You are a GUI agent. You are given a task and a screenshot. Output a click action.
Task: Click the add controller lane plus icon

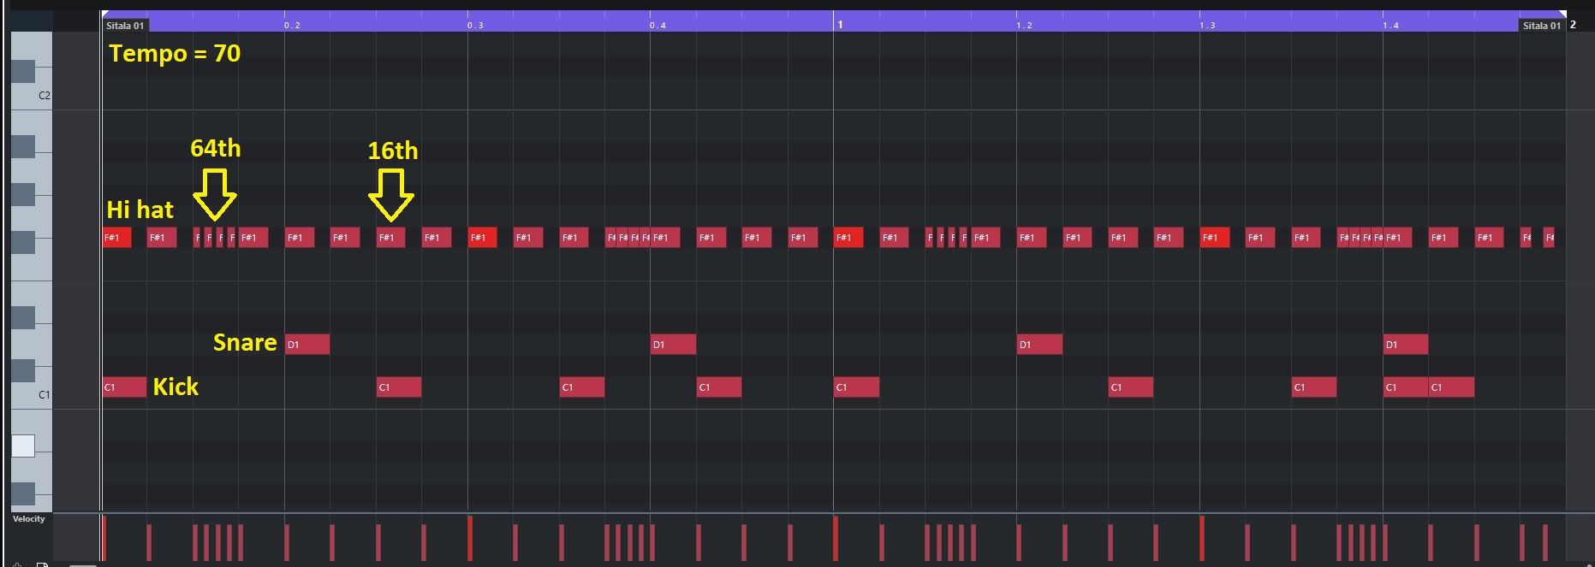coord(17,564)
